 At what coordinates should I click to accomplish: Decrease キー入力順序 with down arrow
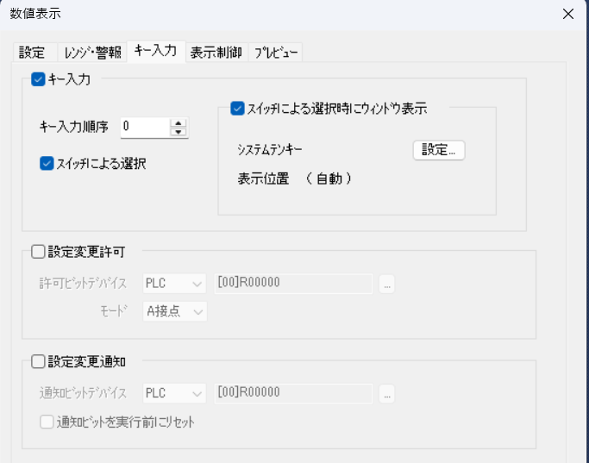[x=179, y=132]
